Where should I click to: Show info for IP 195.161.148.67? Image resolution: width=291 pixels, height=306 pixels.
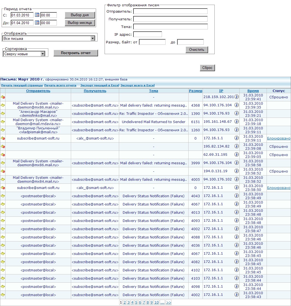coord(237,121)
